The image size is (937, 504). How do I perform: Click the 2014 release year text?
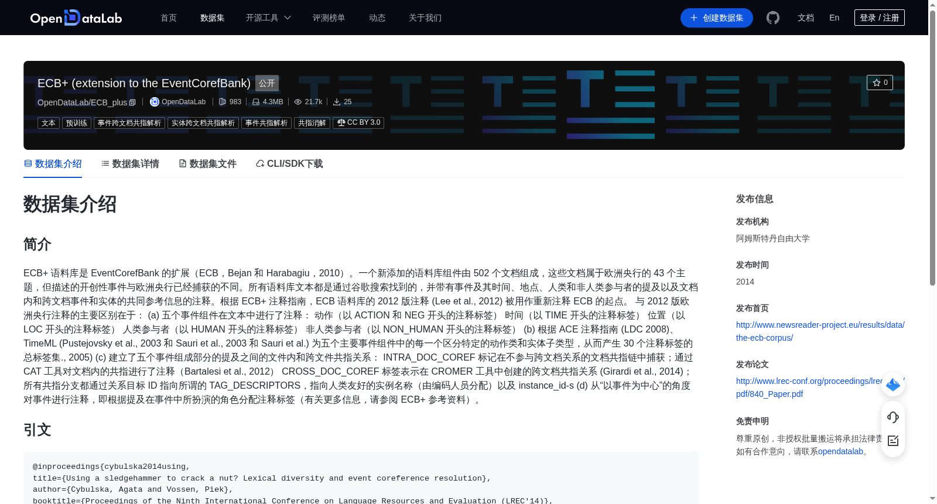tap(745, 282)
